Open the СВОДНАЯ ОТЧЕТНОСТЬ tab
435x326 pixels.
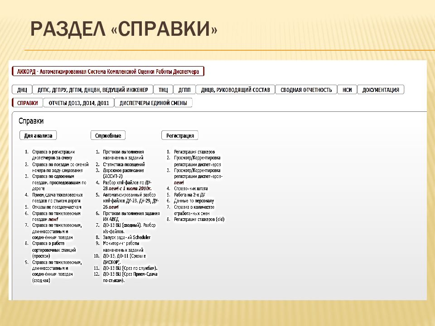point(306,90)
